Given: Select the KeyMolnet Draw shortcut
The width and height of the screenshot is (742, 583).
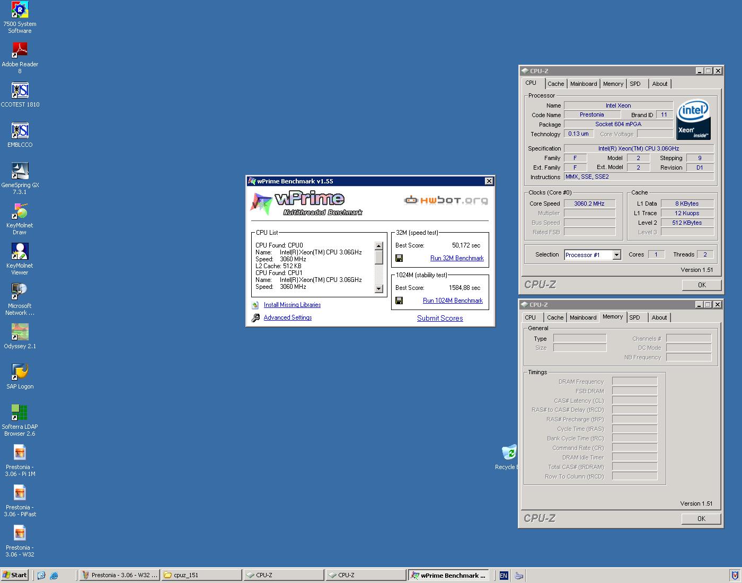Looking at the screenshot, I should tap(20, 219).
